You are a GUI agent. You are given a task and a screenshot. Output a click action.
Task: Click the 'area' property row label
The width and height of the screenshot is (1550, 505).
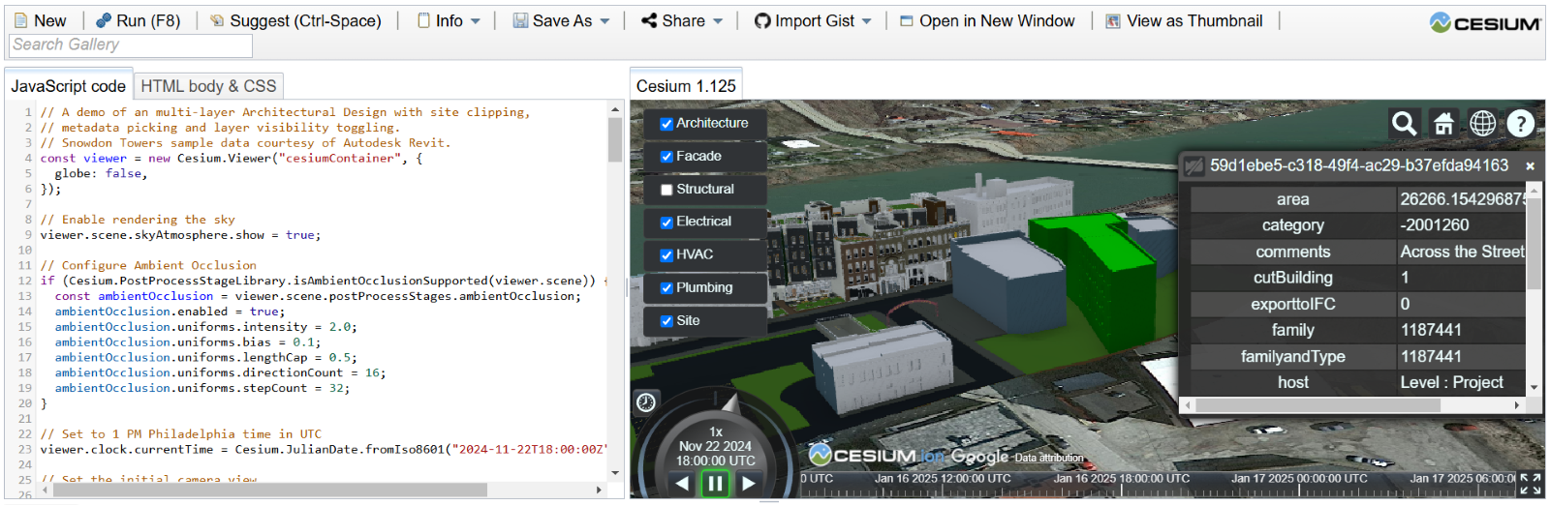(x=1292, y=199)
